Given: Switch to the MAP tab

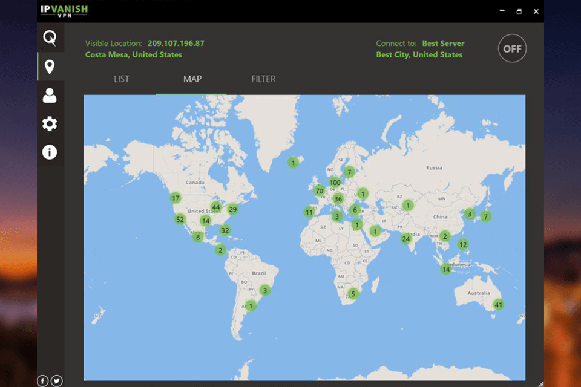Looking at the screenshot, I should point(192,79).
